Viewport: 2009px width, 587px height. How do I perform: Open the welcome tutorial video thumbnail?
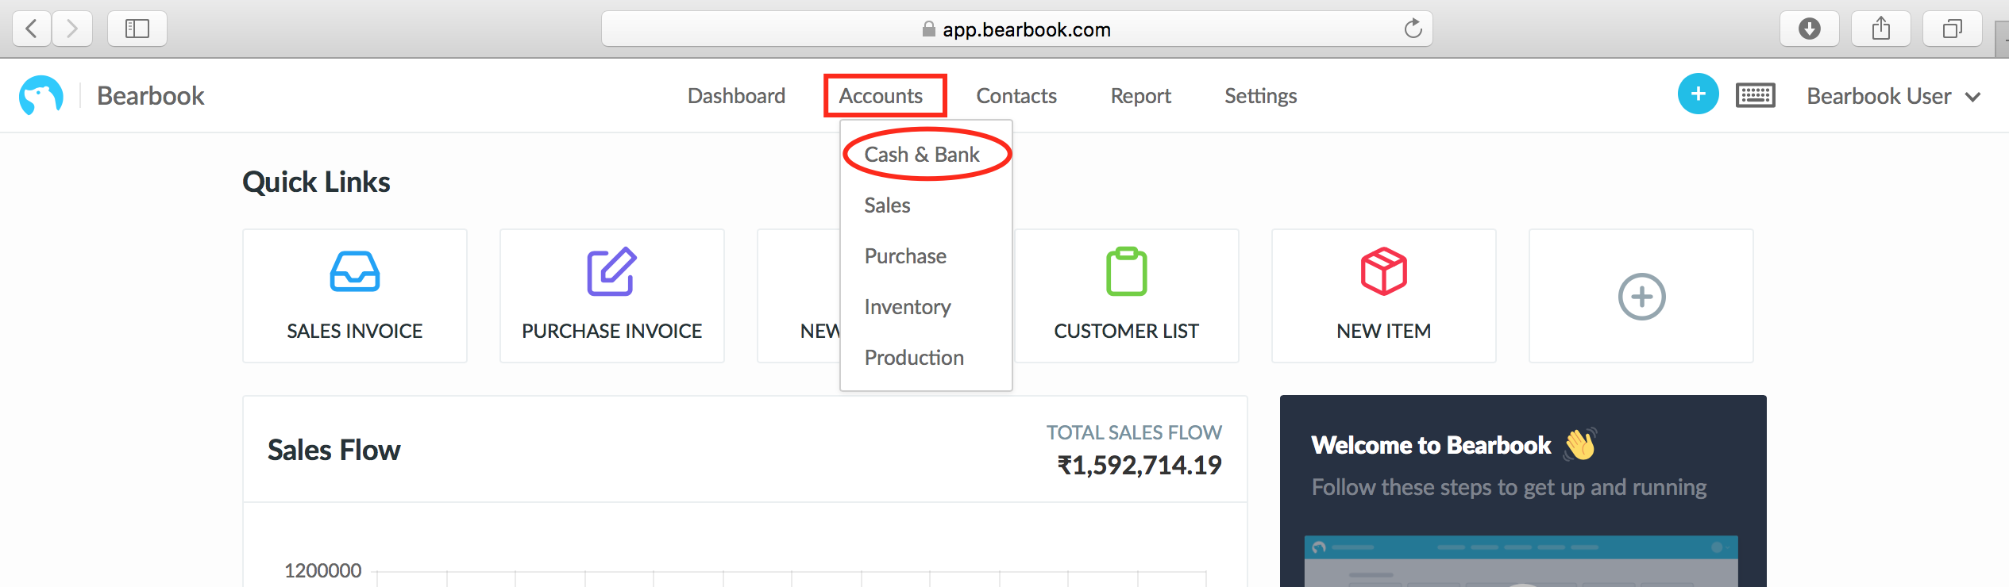[1521, 561]
